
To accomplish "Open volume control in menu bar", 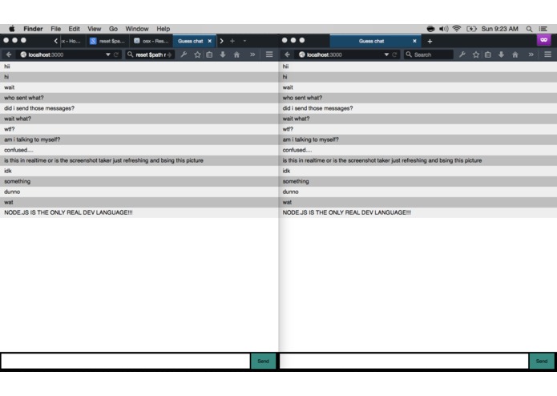I will 444,29.
